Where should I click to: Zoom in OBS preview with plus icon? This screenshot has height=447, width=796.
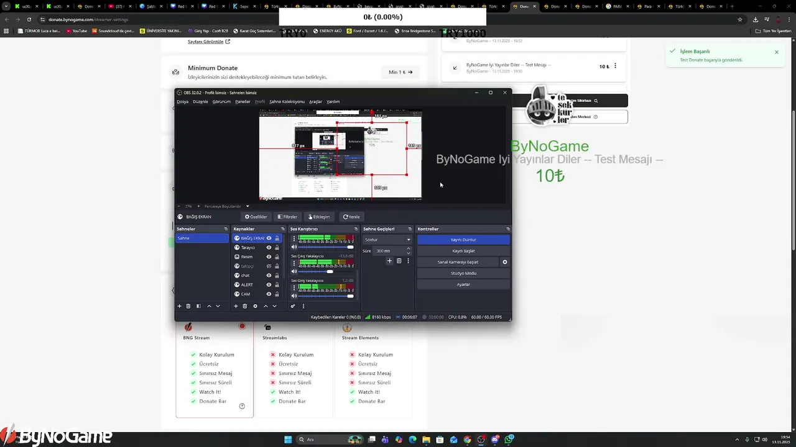[198, 206]
